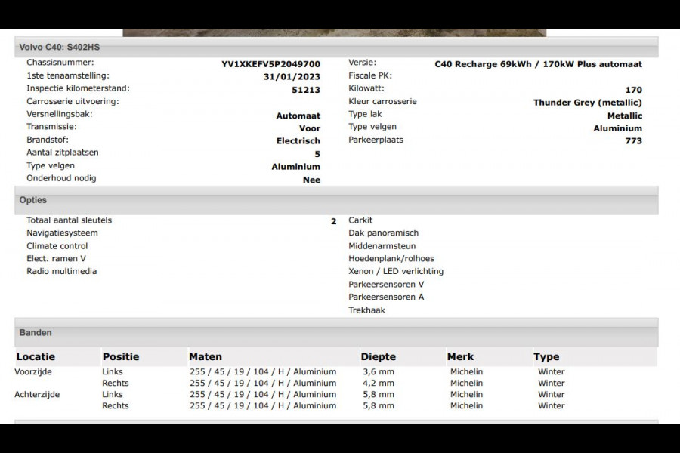This screenshot has width=680, height=453.
Task: Expand the Banden section header
Action: (x=36, y=333)
